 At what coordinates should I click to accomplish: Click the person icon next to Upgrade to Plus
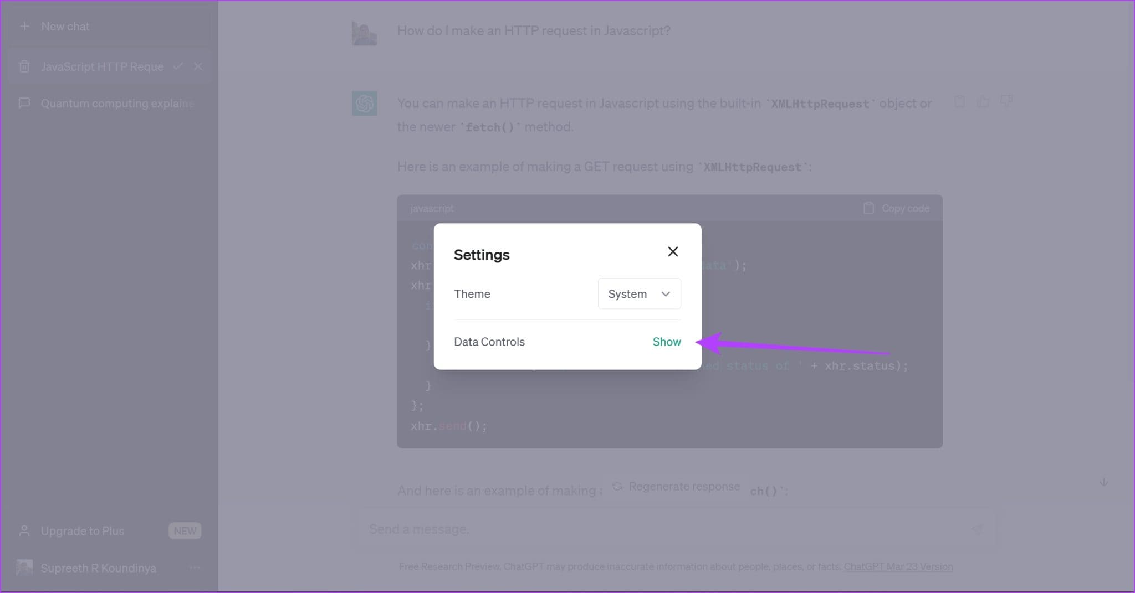pos(24,531)
